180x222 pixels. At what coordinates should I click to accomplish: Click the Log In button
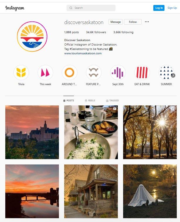pos(159,8)
